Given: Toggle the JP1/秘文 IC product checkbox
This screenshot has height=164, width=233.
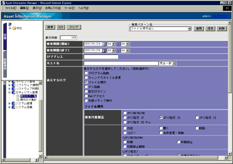Looking at the screenshot, I should pos(161,117).
